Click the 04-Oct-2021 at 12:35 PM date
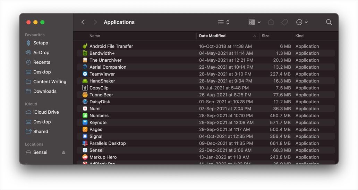The image size is (358, 190). [x=226, y=136]
